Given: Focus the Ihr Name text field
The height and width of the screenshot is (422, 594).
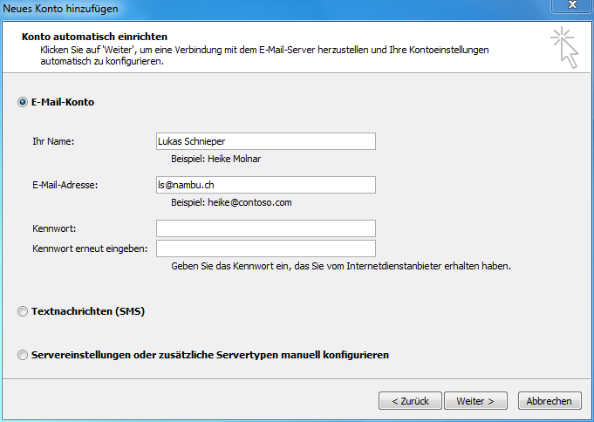Looking at the screenshot, I should (266, 141).
